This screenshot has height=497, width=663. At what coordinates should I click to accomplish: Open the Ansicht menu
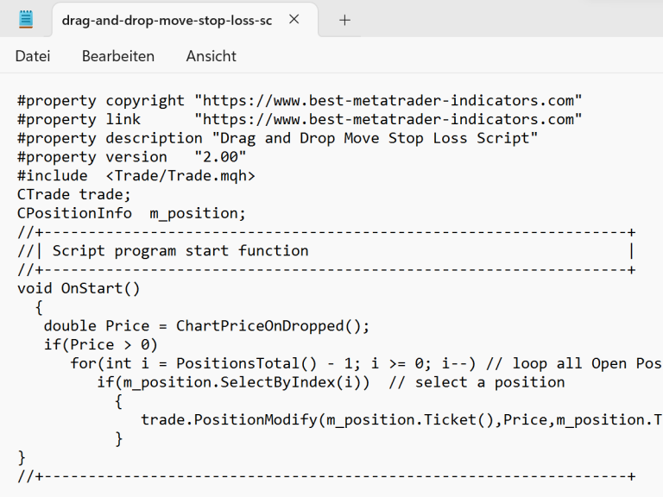[x=211, y=56]
